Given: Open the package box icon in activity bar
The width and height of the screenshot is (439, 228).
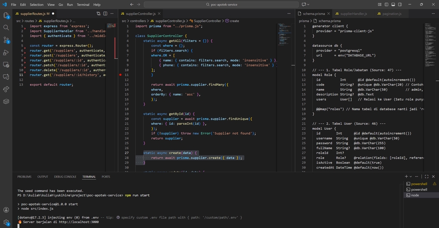Looking at the screenshot, I should (6, 101).
